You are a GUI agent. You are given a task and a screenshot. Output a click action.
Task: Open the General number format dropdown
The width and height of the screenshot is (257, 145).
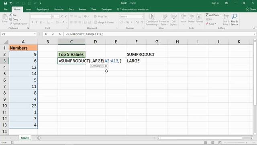(142, 17)
